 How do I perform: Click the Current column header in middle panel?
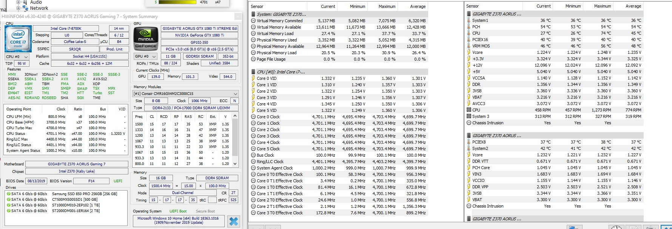click(x=322, y=6)
